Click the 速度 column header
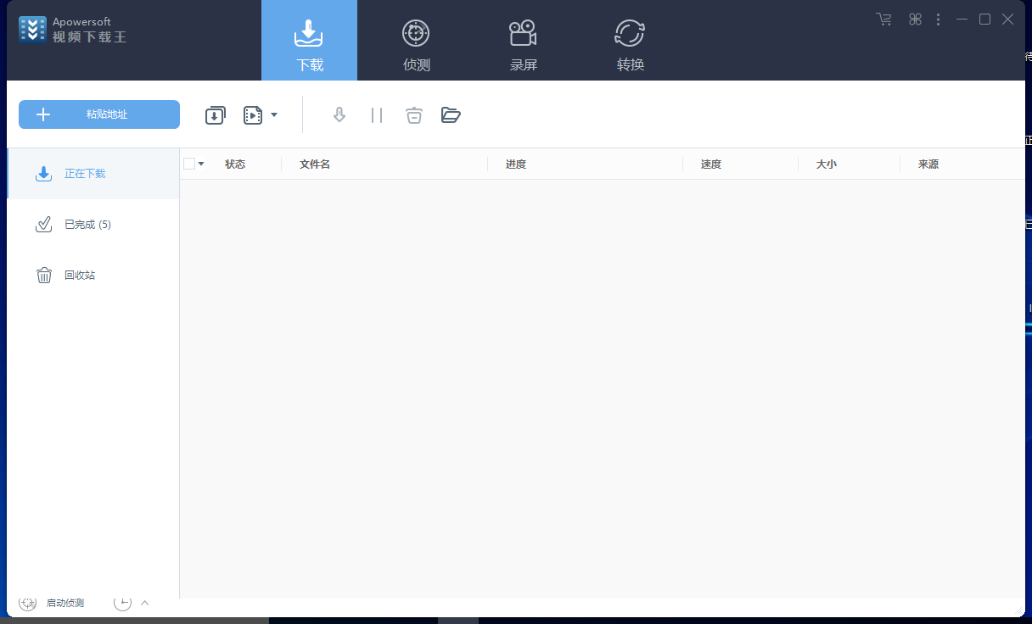This screenshot has height=624, width=1032. [711, 164]
